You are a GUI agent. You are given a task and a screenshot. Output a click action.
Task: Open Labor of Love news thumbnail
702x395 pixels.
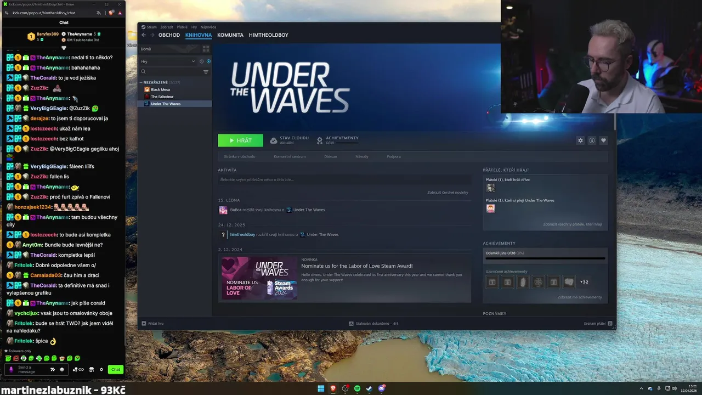click(x=259, y=278)
